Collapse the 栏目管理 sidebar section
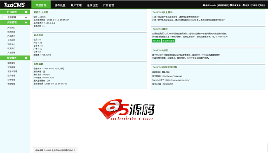Image resolution: width=268 pixels, height=153 pixels. point(26,12)
